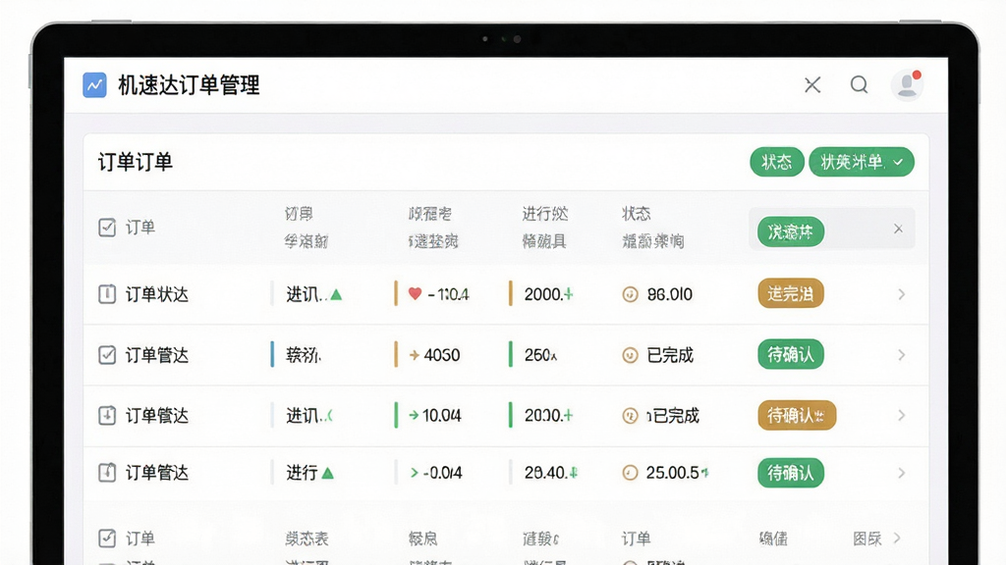The width and height of the screenshot is (1006, 565).
Task: Toggle the bottom section 订单 checkbox
Action: pos(107,539)
